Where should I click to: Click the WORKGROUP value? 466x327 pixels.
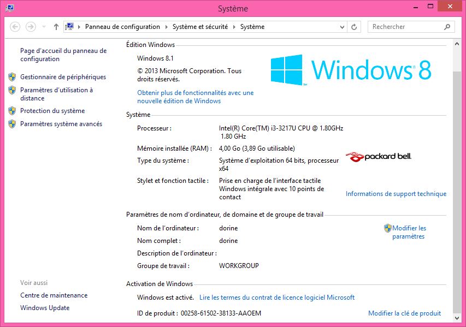pos(239,266)
